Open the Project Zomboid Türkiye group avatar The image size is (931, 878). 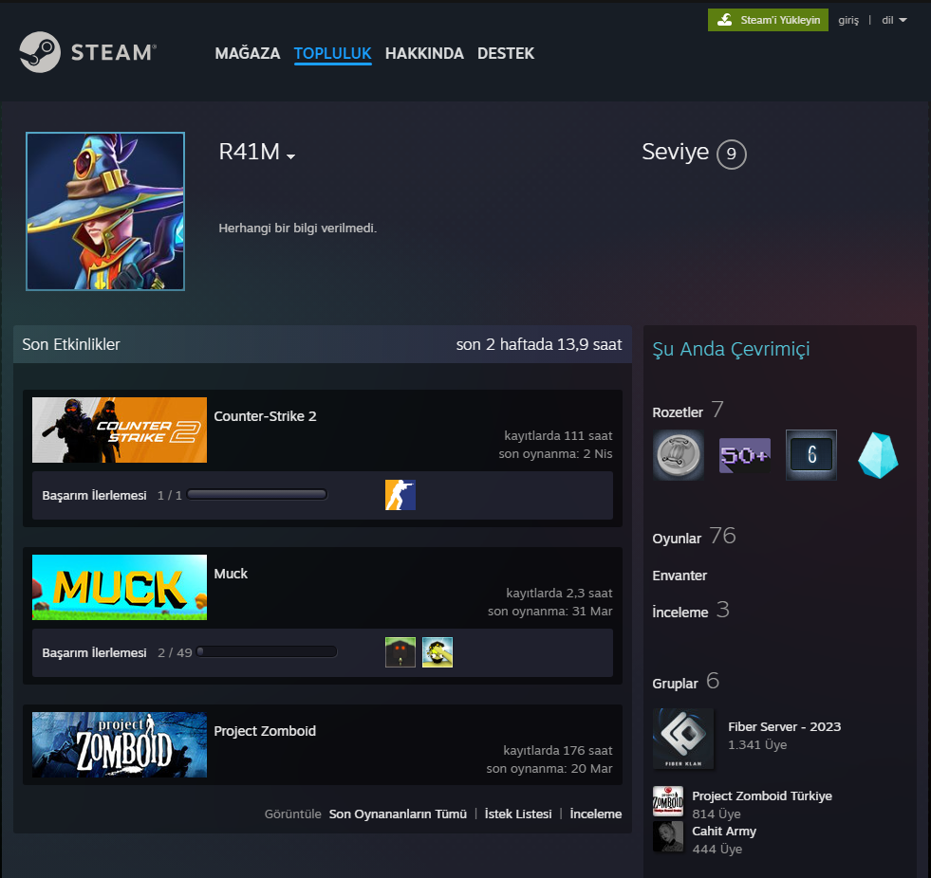668,801
